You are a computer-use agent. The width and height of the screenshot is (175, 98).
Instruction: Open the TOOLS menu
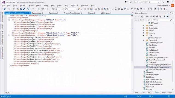[60, 5]
